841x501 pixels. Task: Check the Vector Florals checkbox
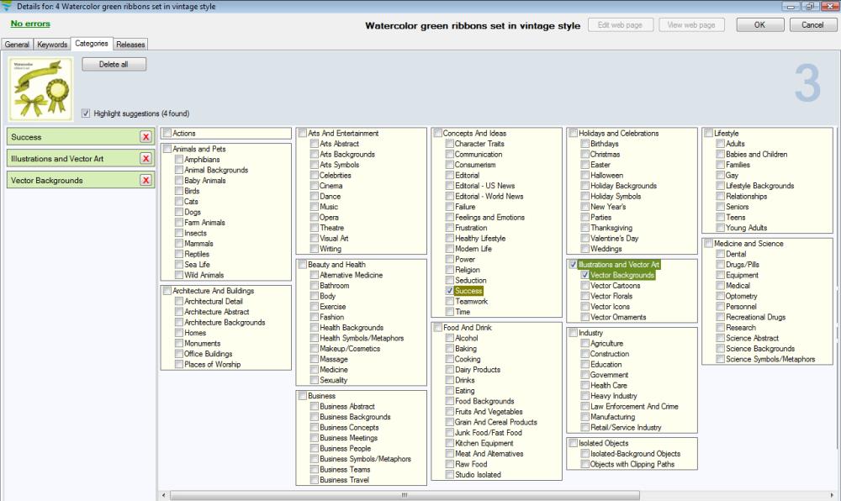585,296
